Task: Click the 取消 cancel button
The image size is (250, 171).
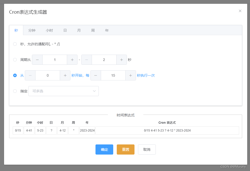Action: coord(147,149)
